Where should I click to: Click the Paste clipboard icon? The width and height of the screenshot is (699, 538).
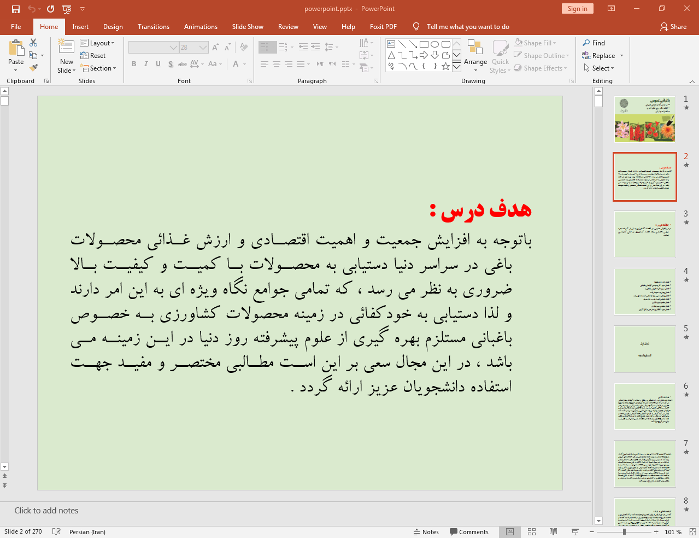(x=16, y=49)
